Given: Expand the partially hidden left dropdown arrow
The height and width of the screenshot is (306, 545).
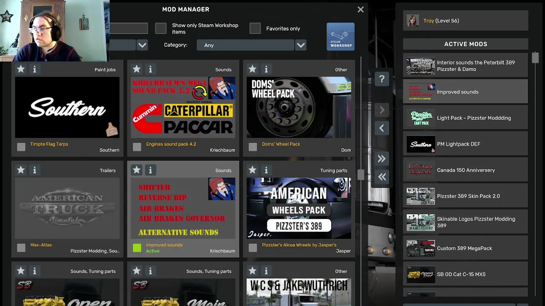Looking at the screenshot, I should [x=142, y=45].
